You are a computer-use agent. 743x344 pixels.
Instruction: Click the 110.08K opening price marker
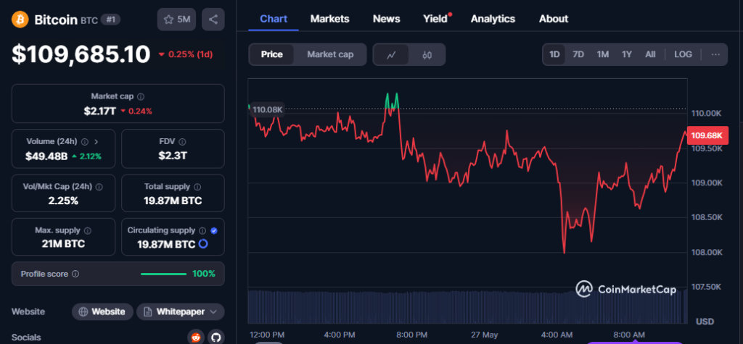(267, 110)
